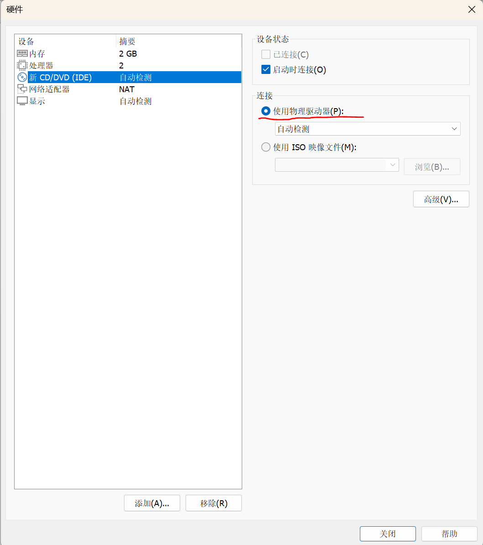Uncheck 启动时连接(O) checkbox
This screenshot has width=483, height=545.
pyautogui.click(x=265, y=69)
